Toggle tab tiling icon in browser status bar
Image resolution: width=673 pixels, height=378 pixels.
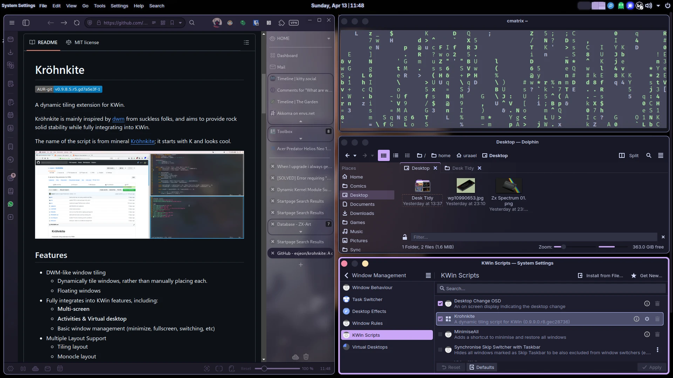[219, 369]
